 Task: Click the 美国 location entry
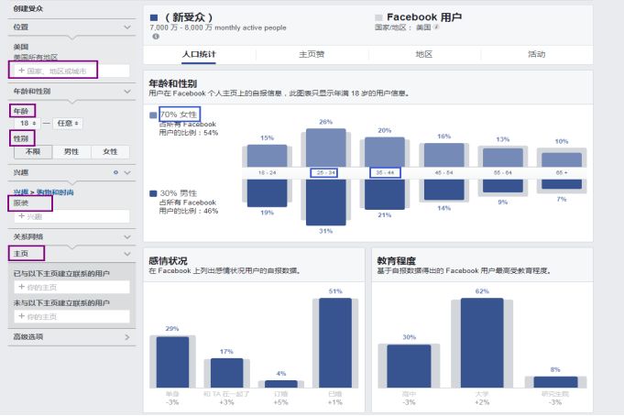click(21, 47)
